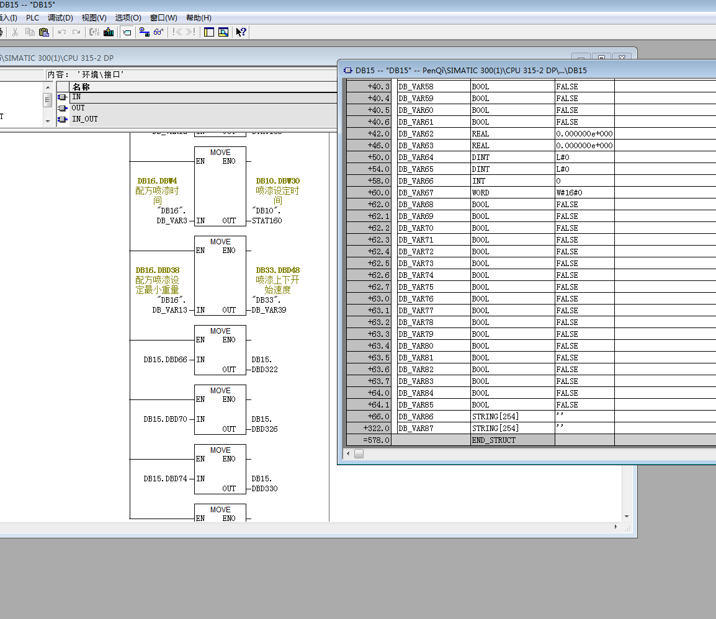This screenshot has height=619, width=716.
Task: Select the OUT interface icon
Action: [63, 108]
